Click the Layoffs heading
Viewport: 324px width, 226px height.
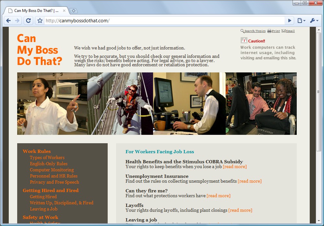134,205
